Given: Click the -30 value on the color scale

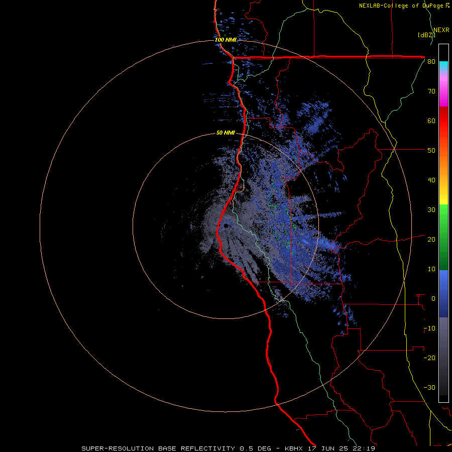Looking at the screenshot, I should pos(429,388).
